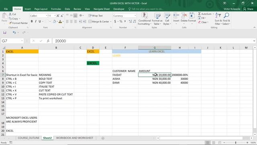This screenshot has width=257, height=145.
Task: Expand the Clear dropdown
Action: point(208,22)
